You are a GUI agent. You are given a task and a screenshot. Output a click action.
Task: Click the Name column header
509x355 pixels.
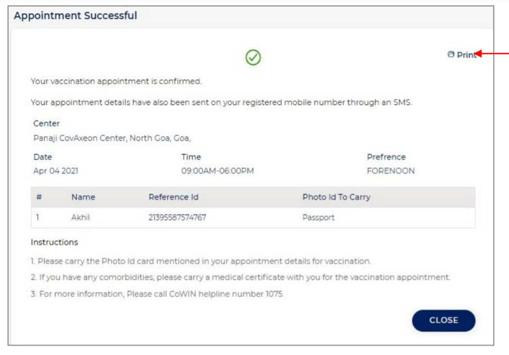(x=83, y=197)
